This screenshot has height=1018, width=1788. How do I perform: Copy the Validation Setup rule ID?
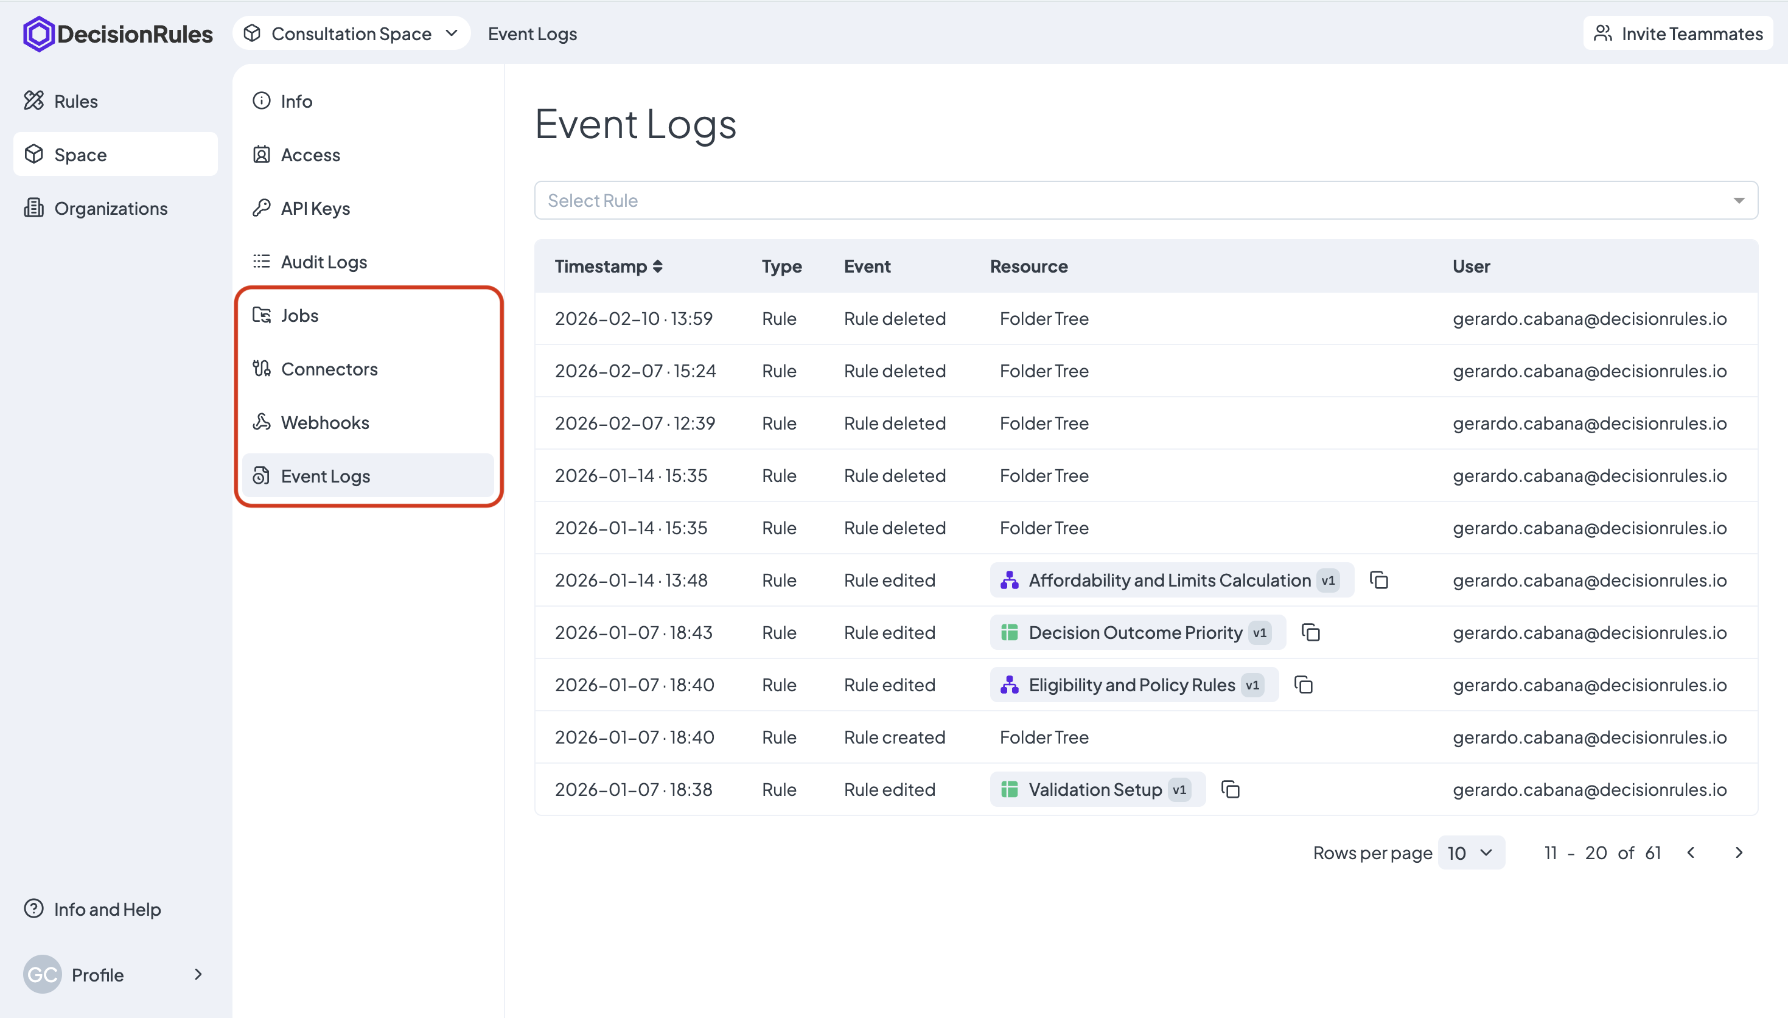1230,790
